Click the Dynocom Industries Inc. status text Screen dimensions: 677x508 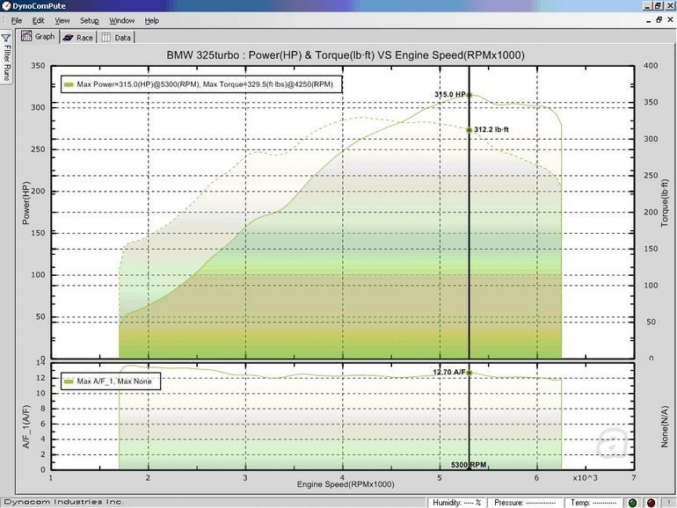pyautogui.click(x=64, y=502)
